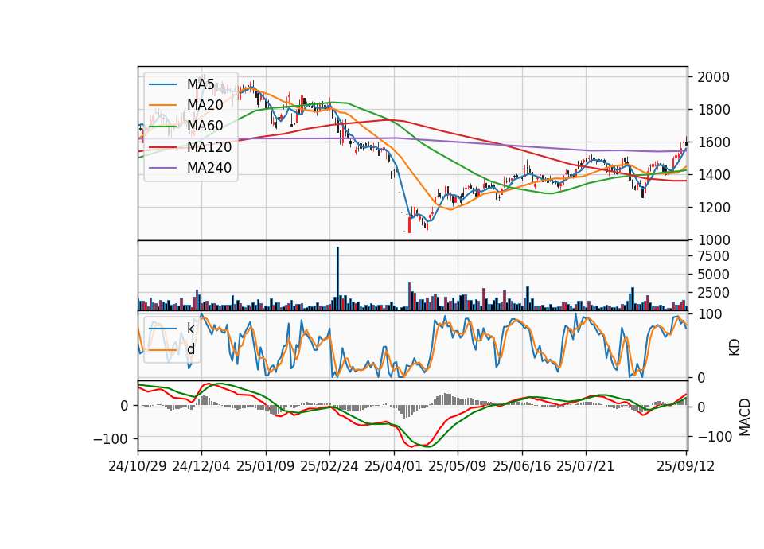Image resolution: width=764 pixels, height=549 pixels.
Task: Click the KD axis title
Action: [x=735, y=347]
